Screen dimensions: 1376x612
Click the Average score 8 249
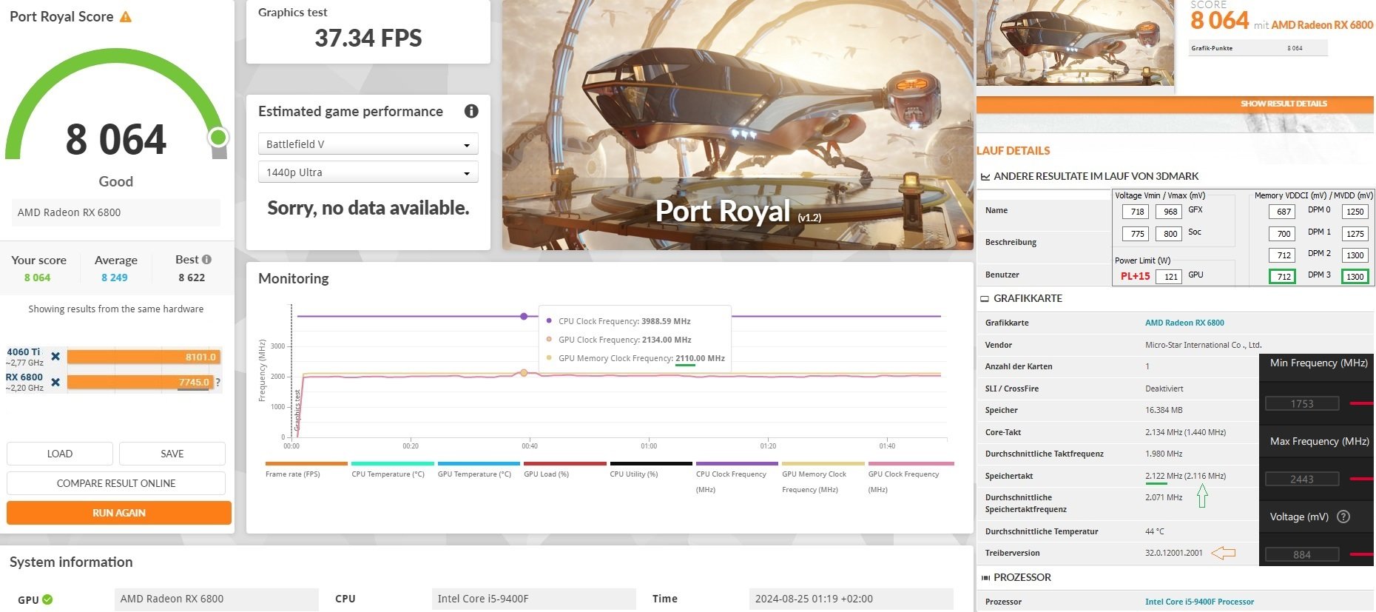coord(115,278)
